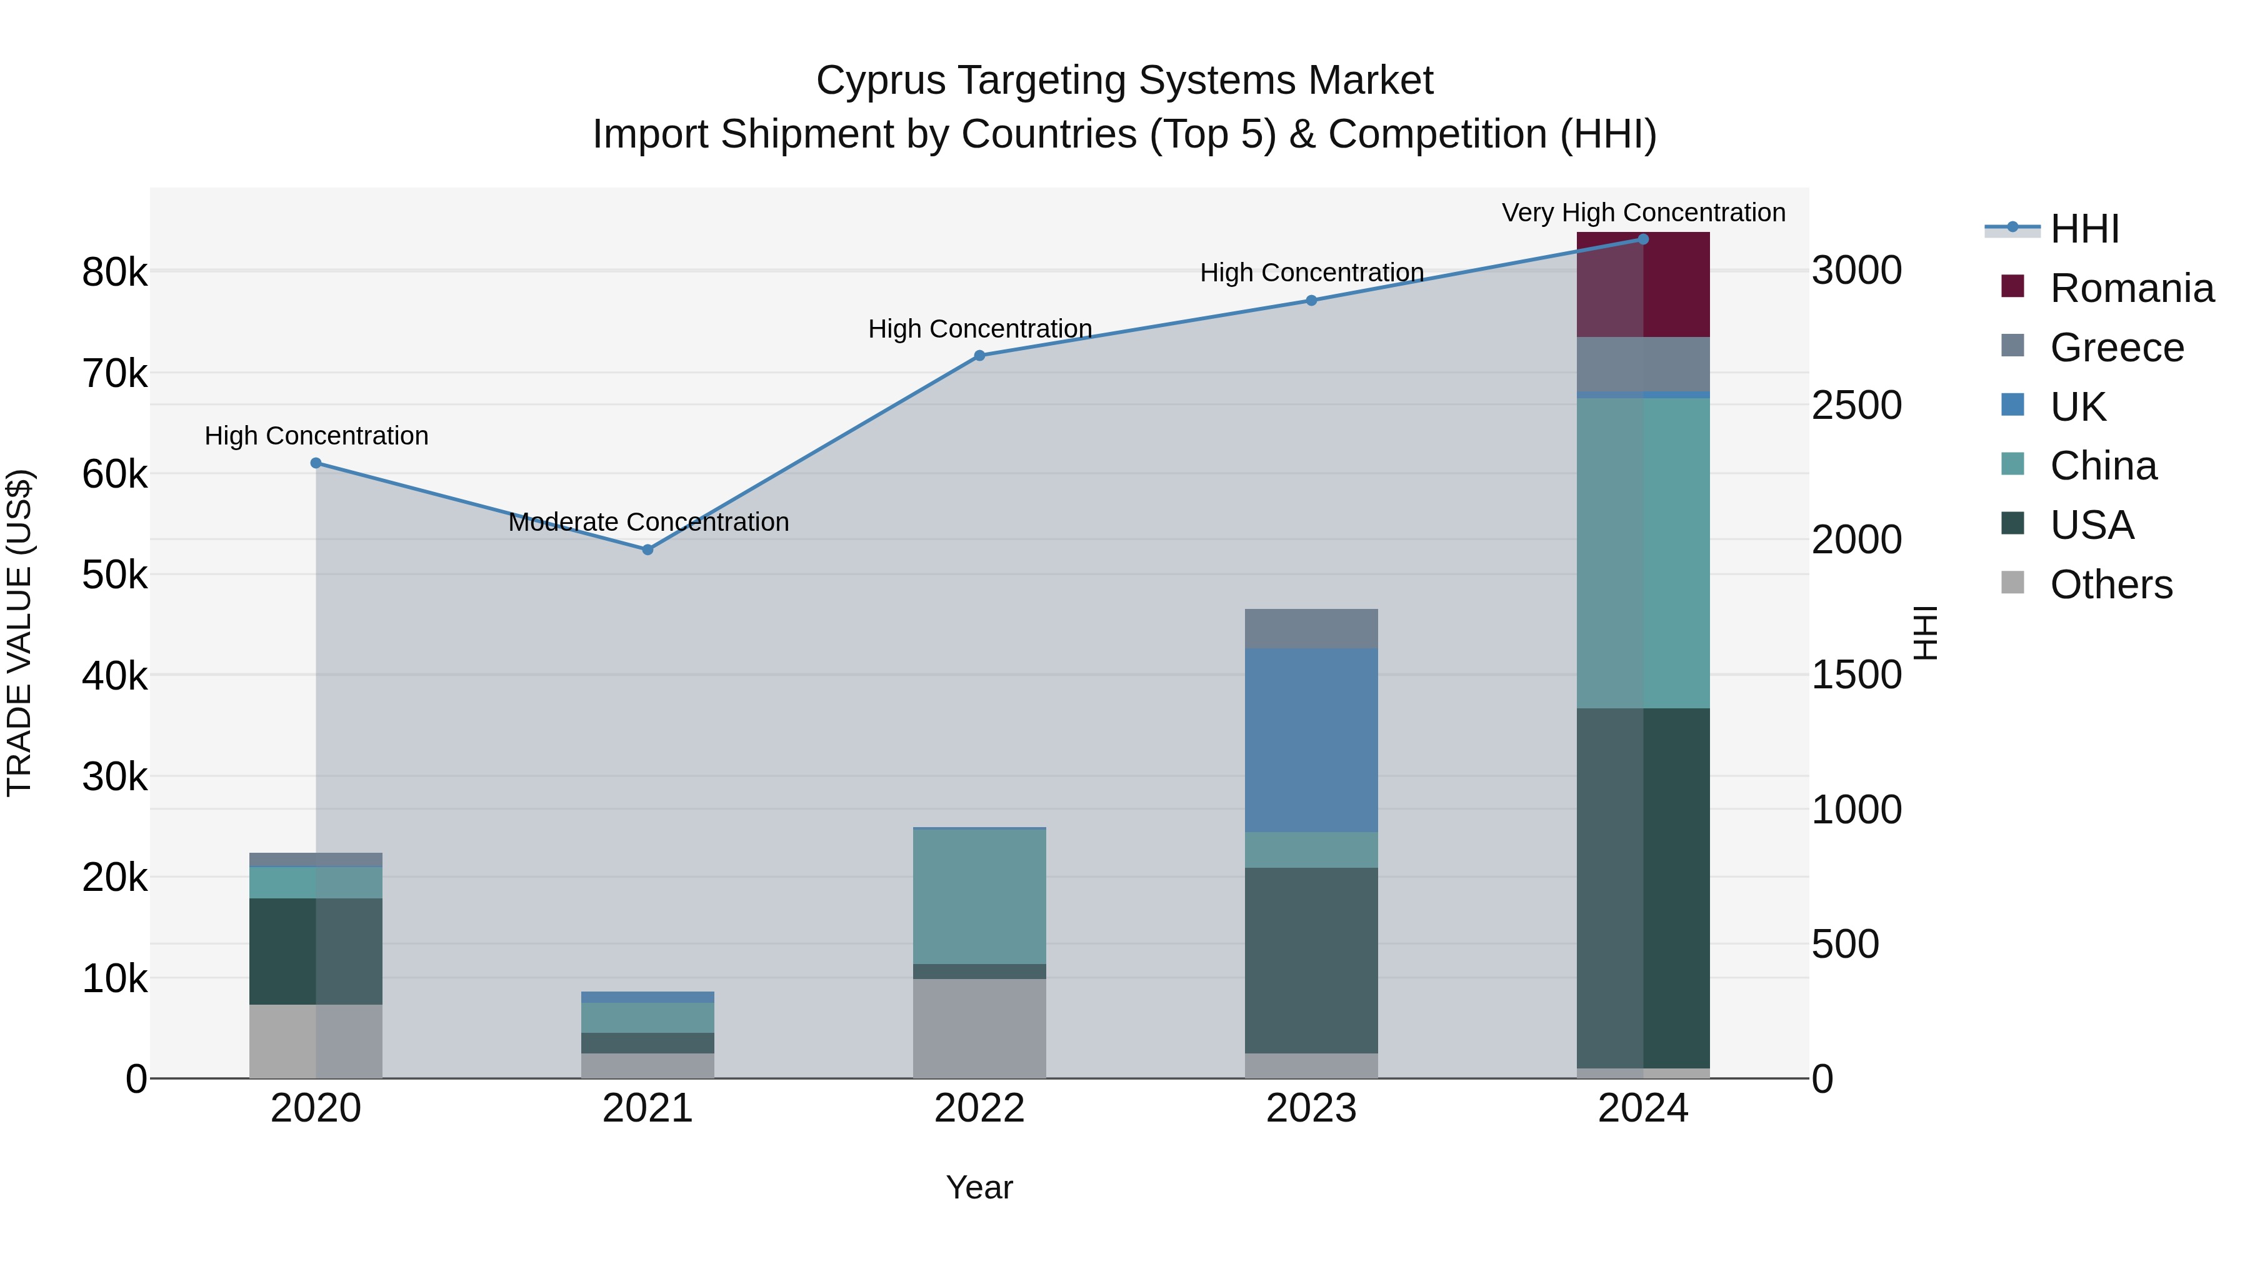Click Others segment in 2022 bar
This screenshot has height=1266, width=2250.
pos(979,1027)
